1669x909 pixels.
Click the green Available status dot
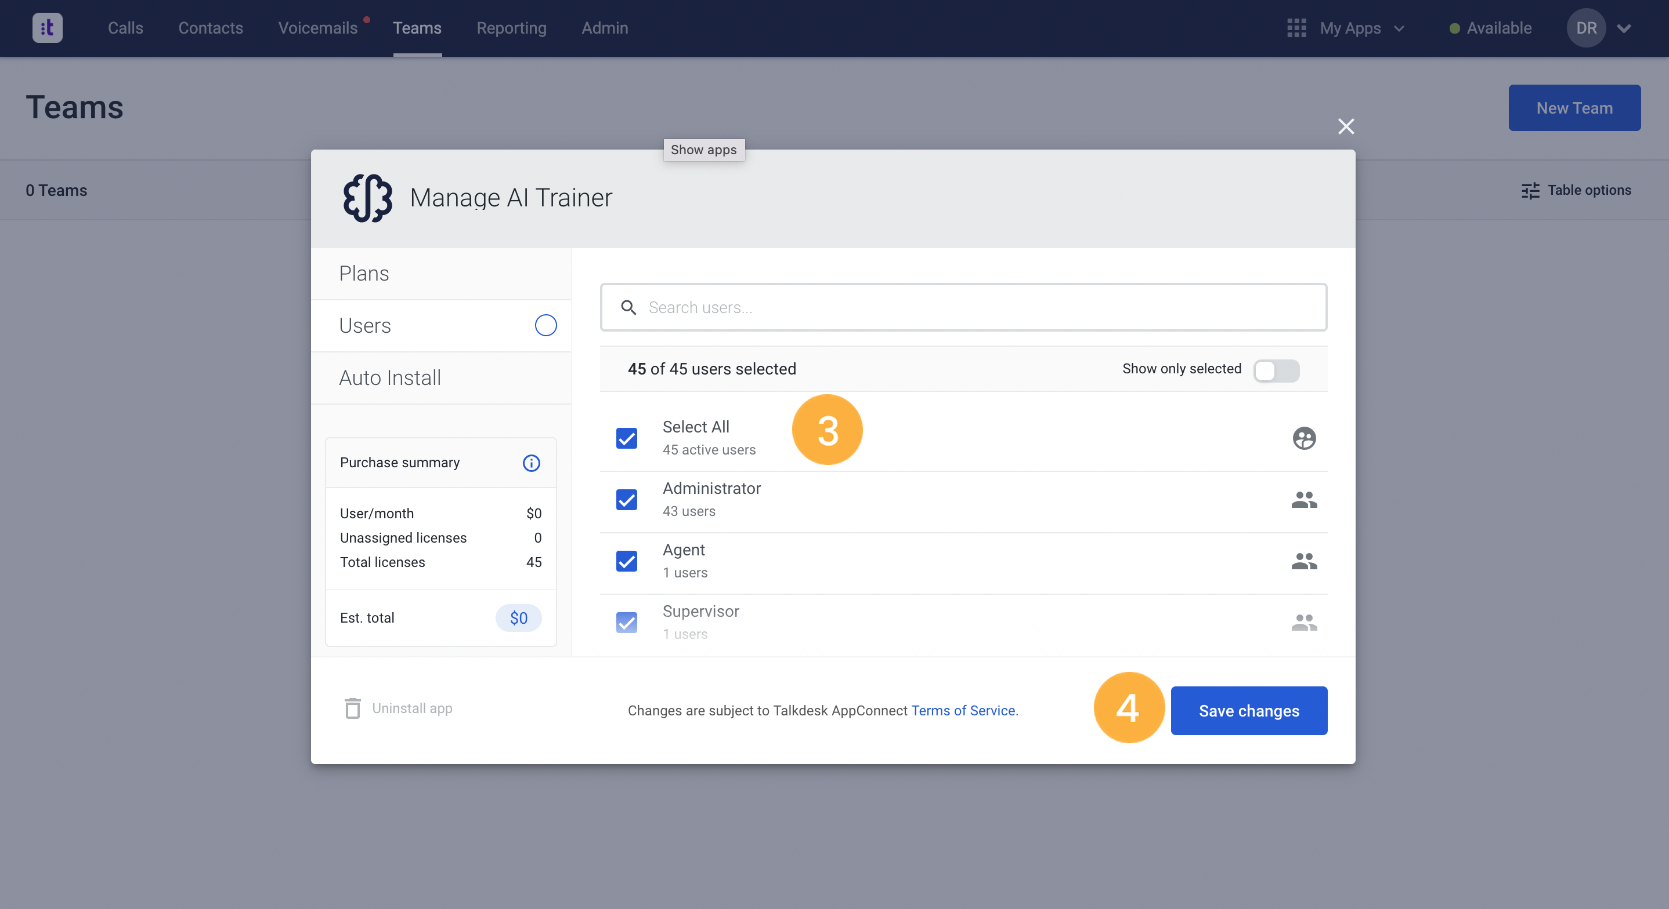(x=1454, y=28)
